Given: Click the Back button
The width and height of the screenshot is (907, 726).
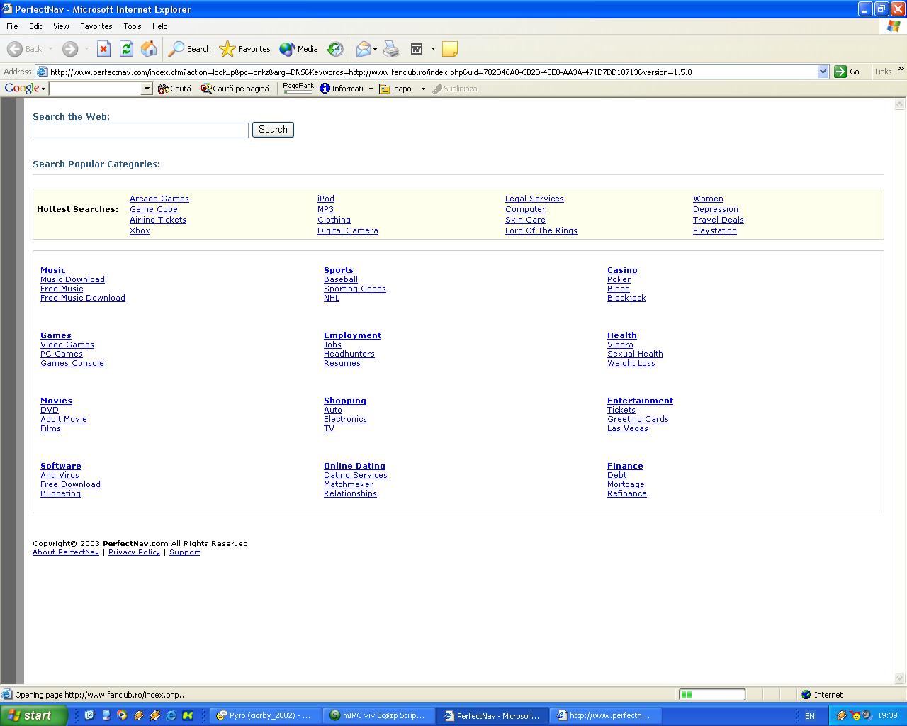Looking at the screenshot, I should pos(25,49).
